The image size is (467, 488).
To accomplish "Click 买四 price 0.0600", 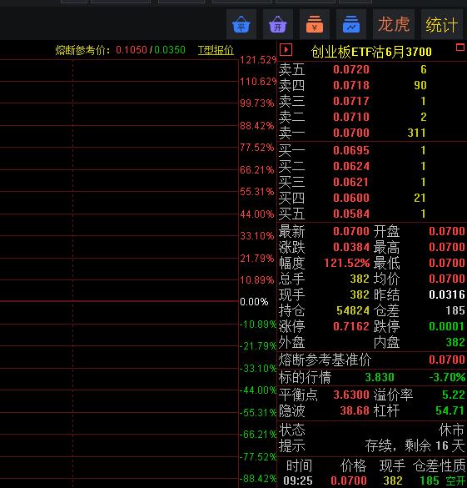I will click(x=351, y=198).
